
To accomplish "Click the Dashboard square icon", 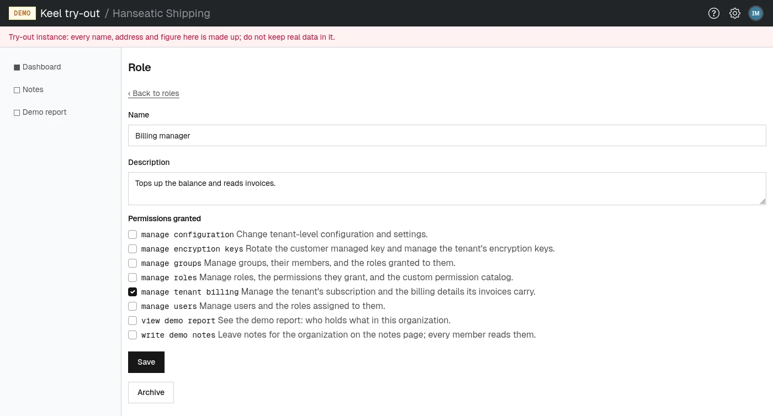I will tap(17, 67).
